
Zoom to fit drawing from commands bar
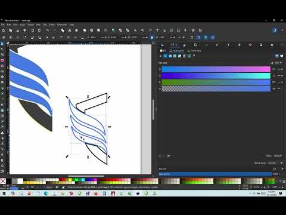92,30
